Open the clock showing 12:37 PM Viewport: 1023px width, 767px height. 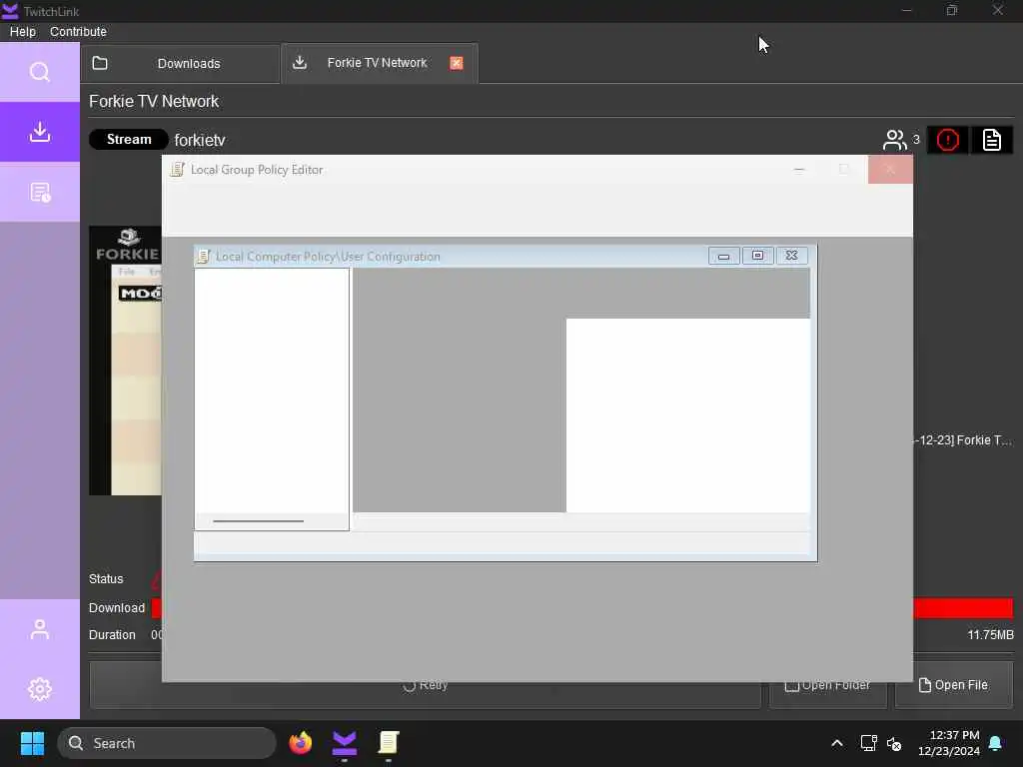[x=949, y=743]
